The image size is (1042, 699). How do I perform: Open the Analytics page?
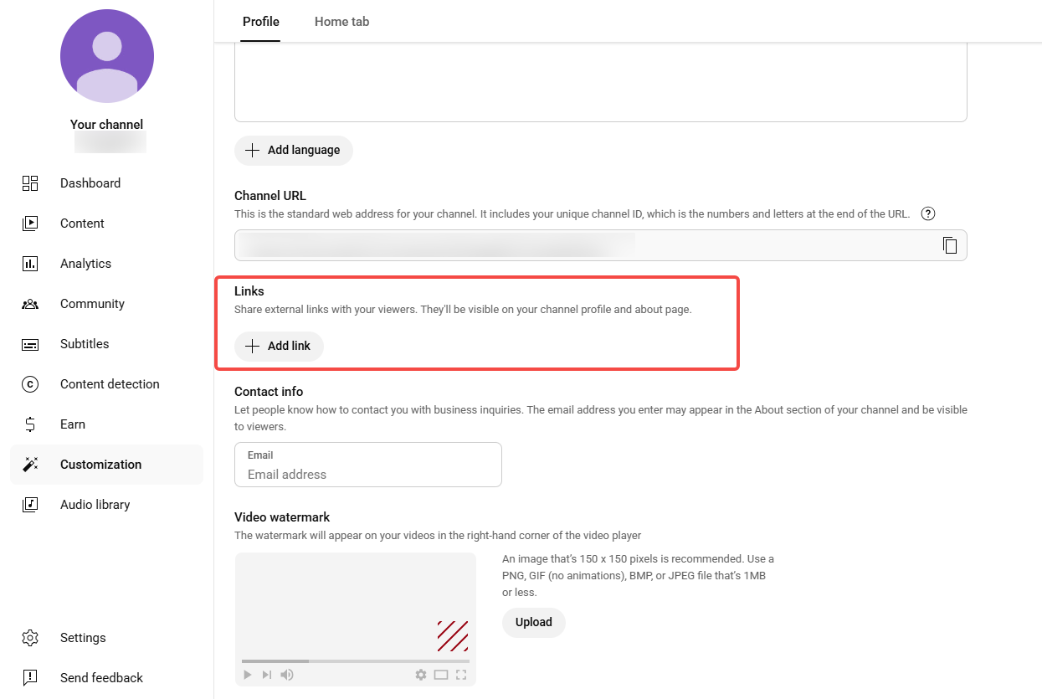[x=85, y=264]
